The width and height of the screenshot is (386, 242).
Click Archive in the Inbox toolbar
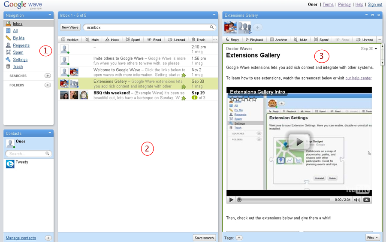[x=70, y=39]
